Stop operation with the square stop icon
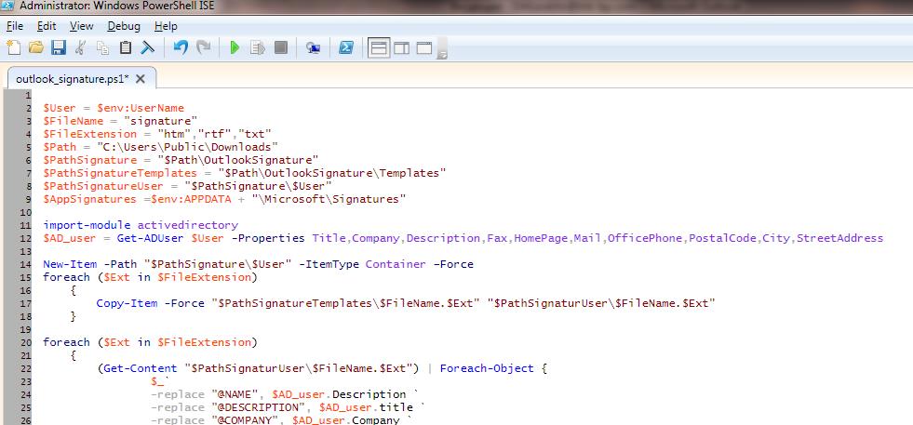This screenshot has height=425, width=913. (x=281, y=47)
